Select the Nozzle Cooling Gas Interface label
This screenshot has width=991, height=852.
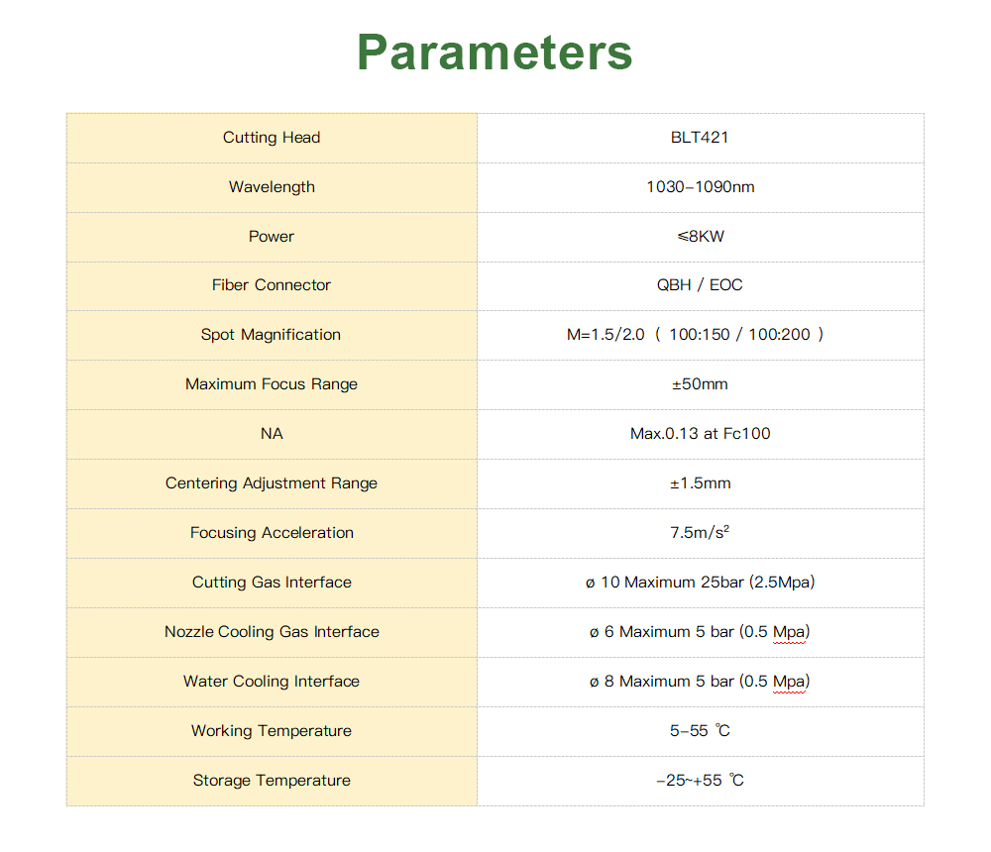coord(272,632)
